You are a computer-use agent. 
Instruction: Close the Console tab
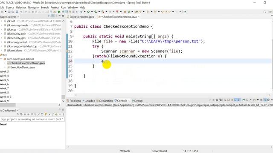(129, 101)
